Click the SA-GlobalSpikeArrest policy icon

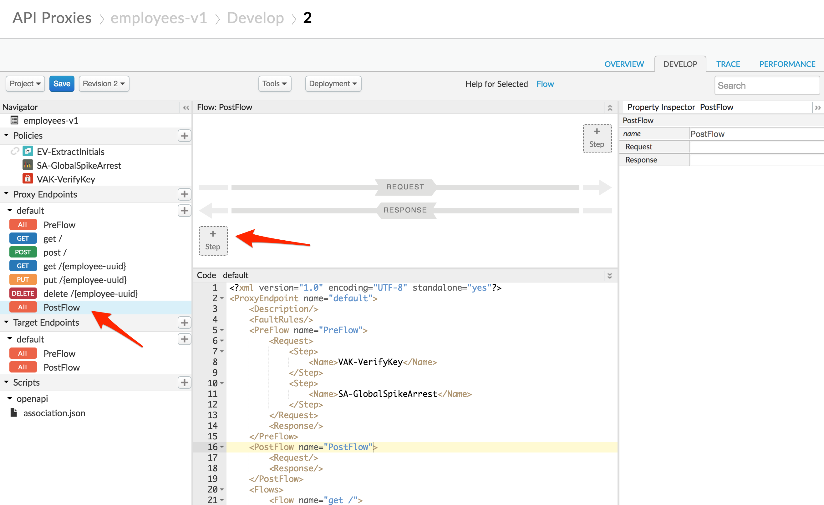tap(28, 165)
